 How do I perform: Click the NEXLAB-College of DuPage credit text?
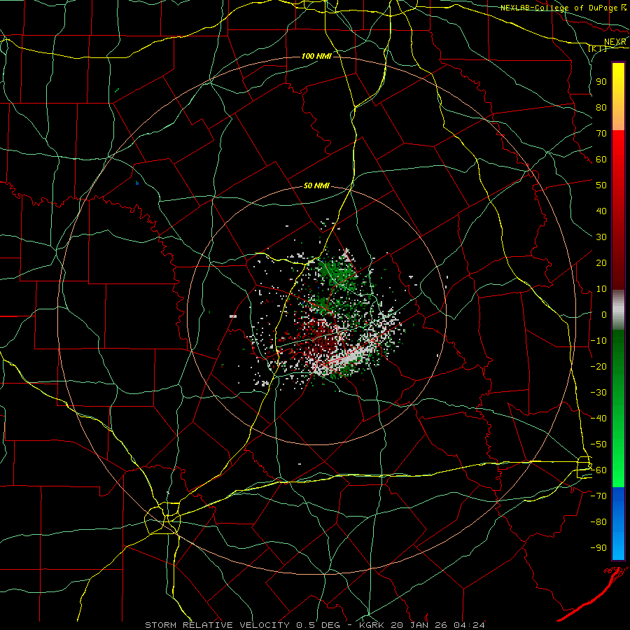[559, 8]
